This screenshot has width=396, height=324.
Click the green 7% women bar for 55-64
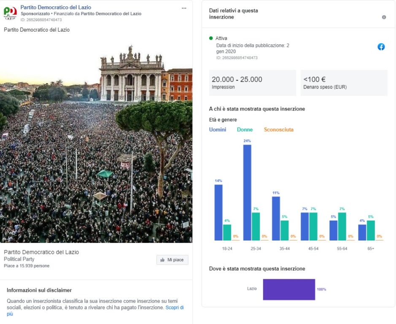[x=342, y=227]
